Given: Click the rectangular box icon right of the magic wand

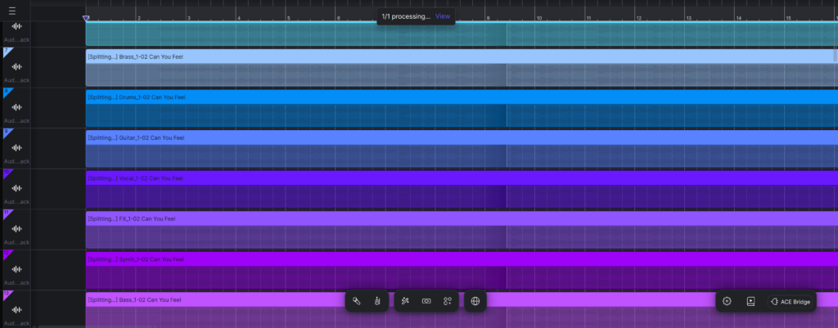Looking at the screenshot, I should click(426, 301).
